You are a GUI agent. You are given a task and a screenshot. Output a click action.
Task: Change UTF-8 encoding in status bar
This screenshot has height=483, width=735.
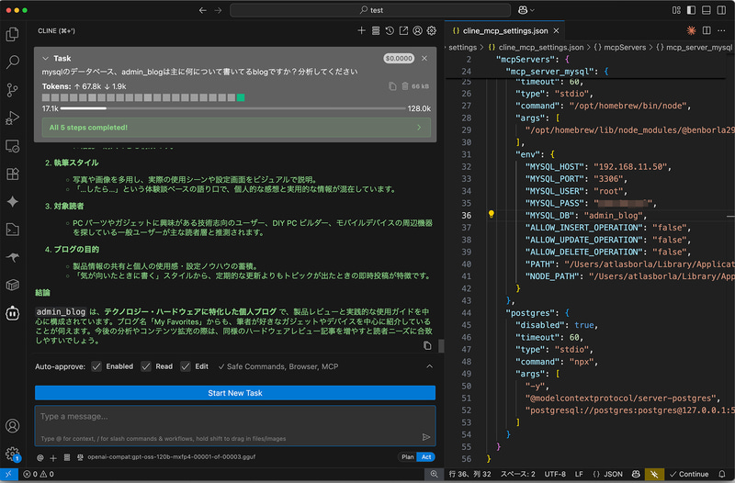tap(555, 474)
